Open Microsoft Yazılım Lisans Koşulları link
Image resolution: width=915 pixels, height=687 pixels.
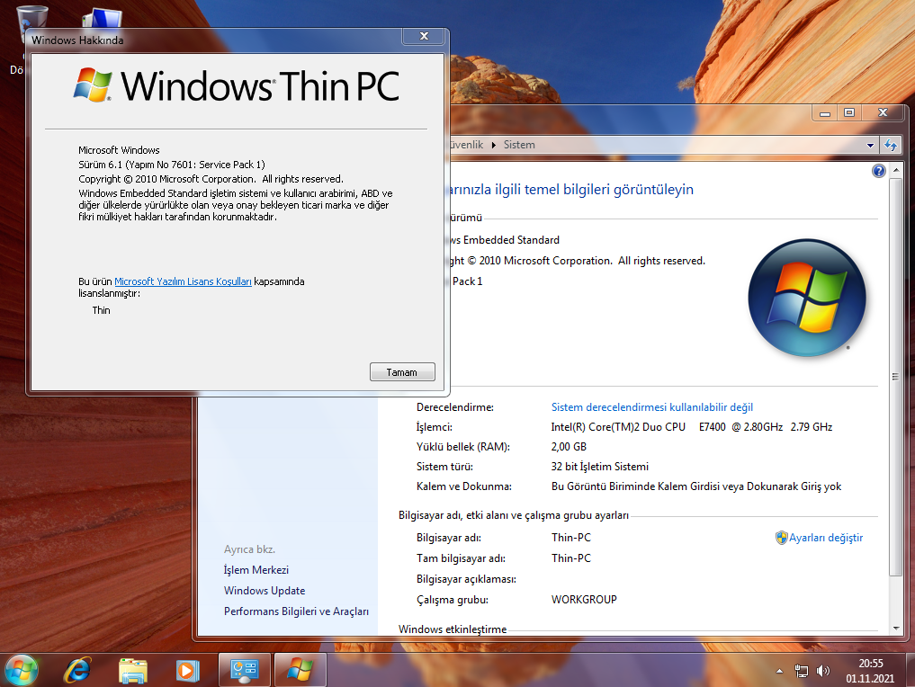(x=183, y=281)
